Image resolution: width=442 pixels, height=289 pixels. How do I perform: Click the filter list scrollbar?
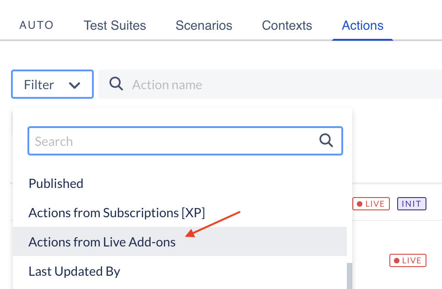(x=350, y=276)
